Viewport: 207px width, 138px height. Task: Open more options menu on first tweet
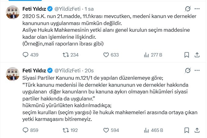click(197, 9)
